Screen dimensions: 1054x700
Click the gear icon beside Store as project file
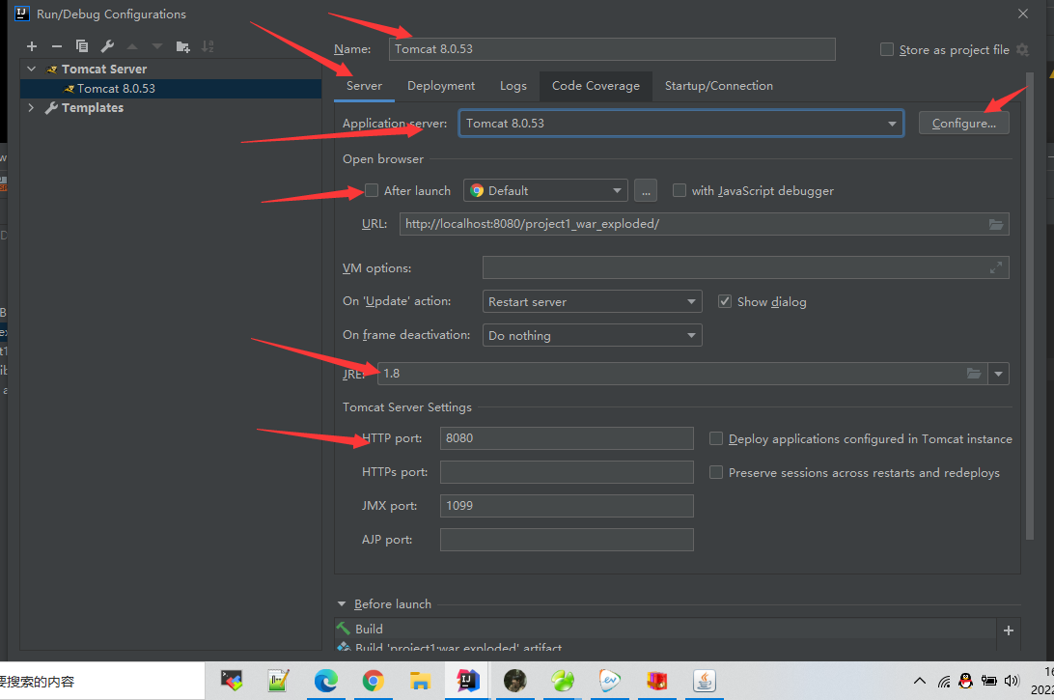click(1022, 50)
